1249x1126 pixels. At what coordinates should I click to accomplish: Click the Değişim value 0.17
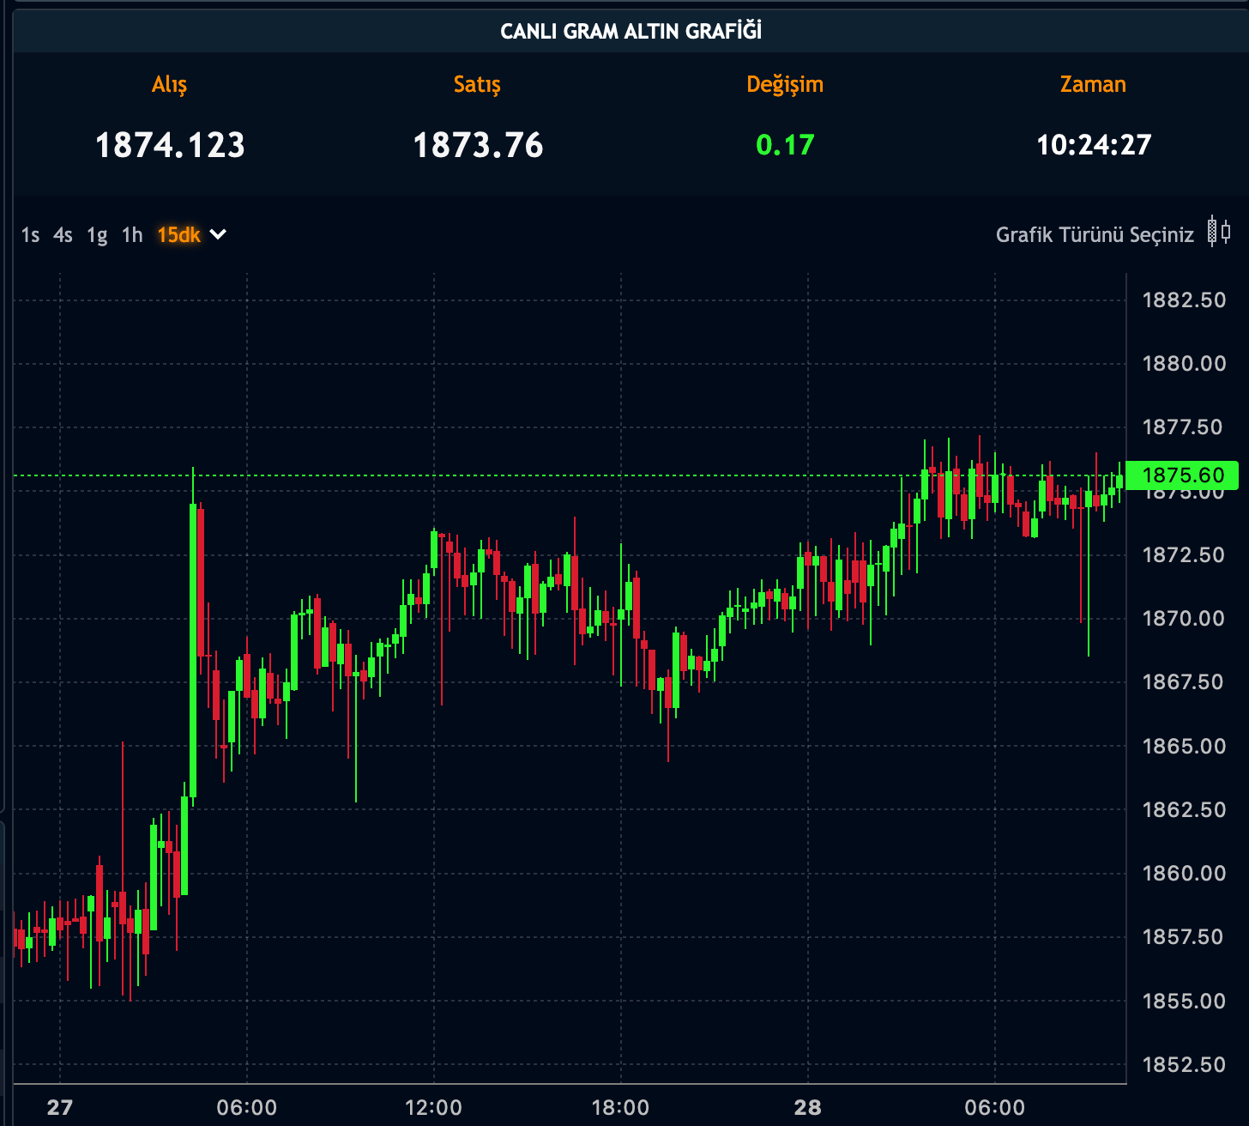785,145
